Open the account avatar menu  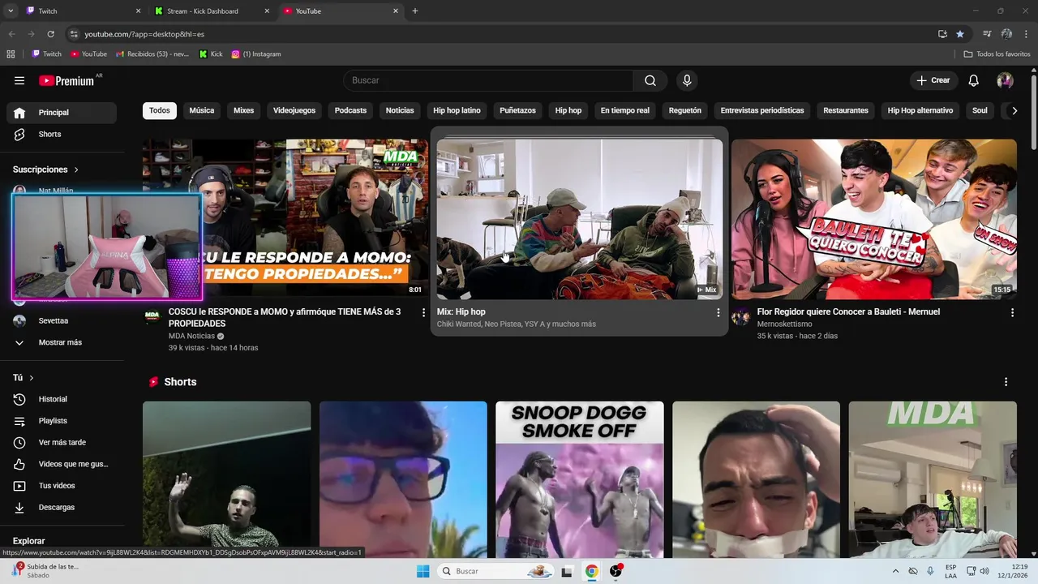pos(1005,80)
